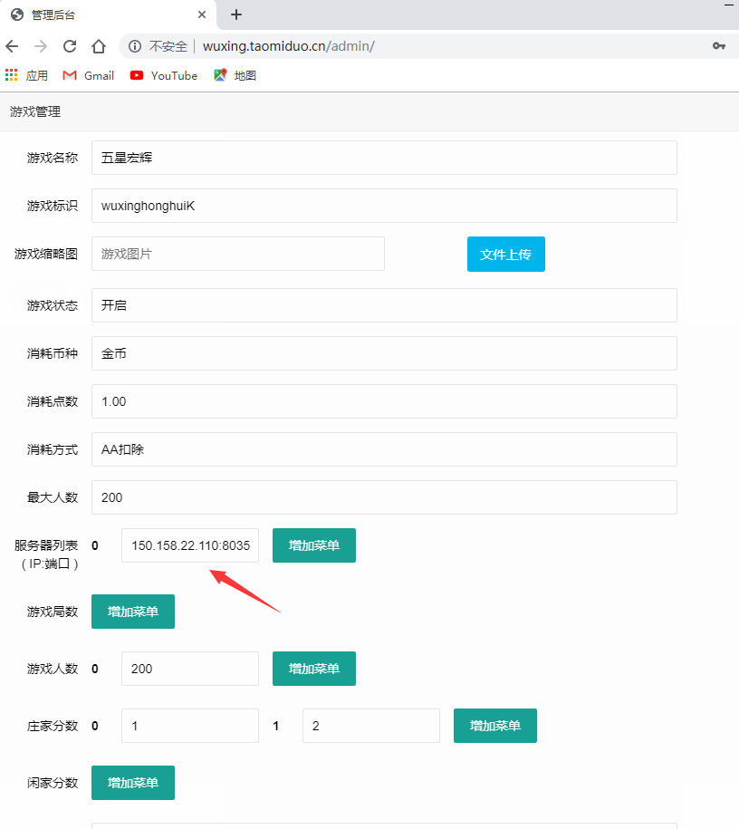This screenshot has height=829, width=739.
Task: Open the 消耗币种 currency selector
Action: pyautogui.click(x=384, y=353)
